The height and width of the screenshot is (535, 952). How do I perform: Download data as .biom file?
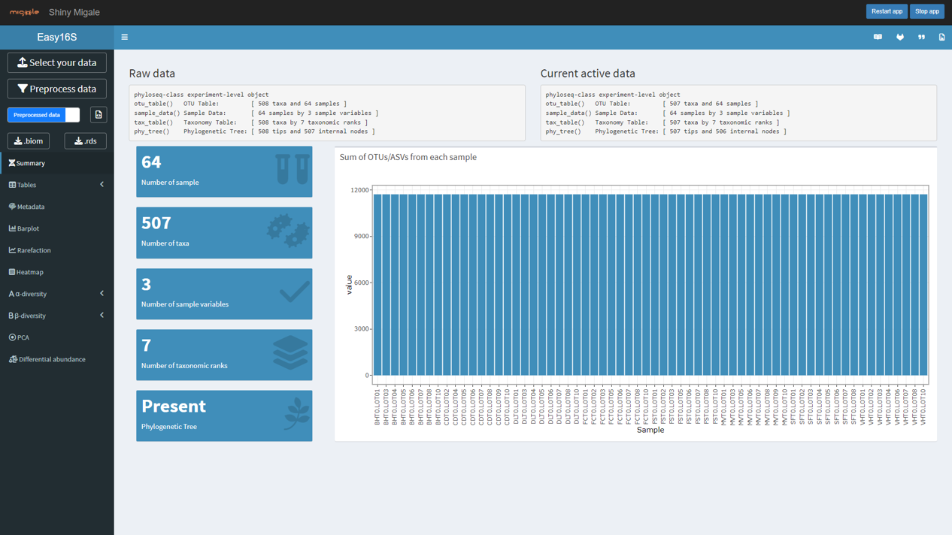(29, 141)
